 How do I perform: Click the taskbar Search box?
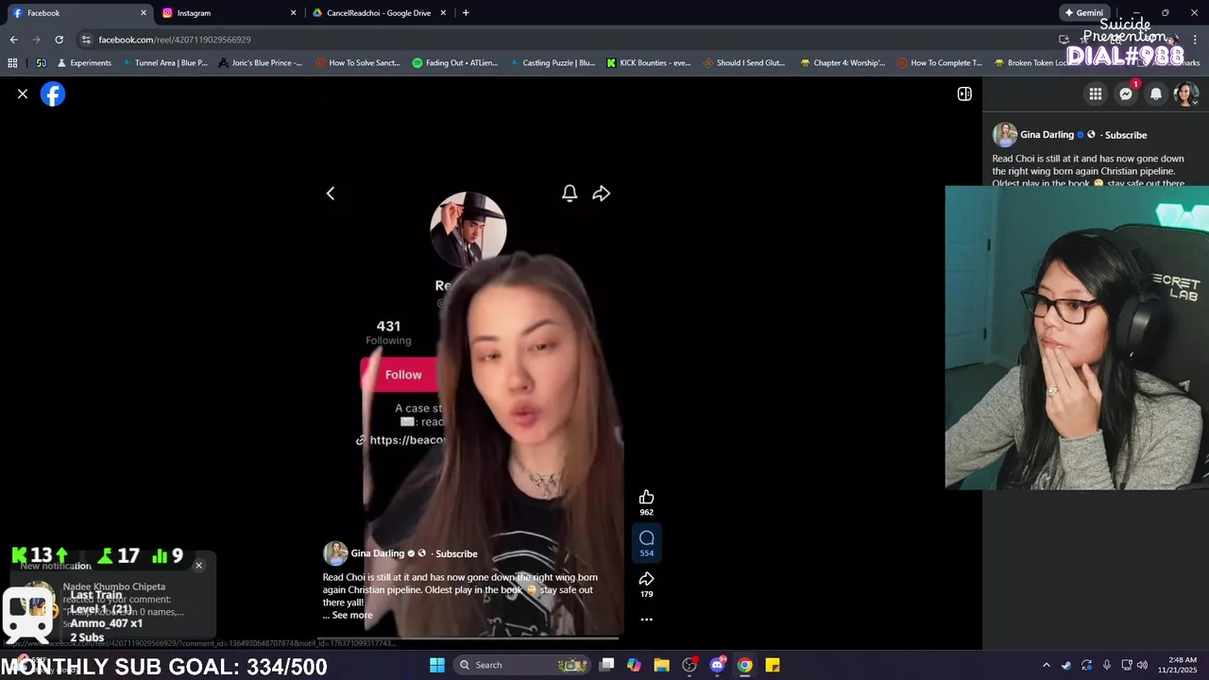(x=522, y=665)
